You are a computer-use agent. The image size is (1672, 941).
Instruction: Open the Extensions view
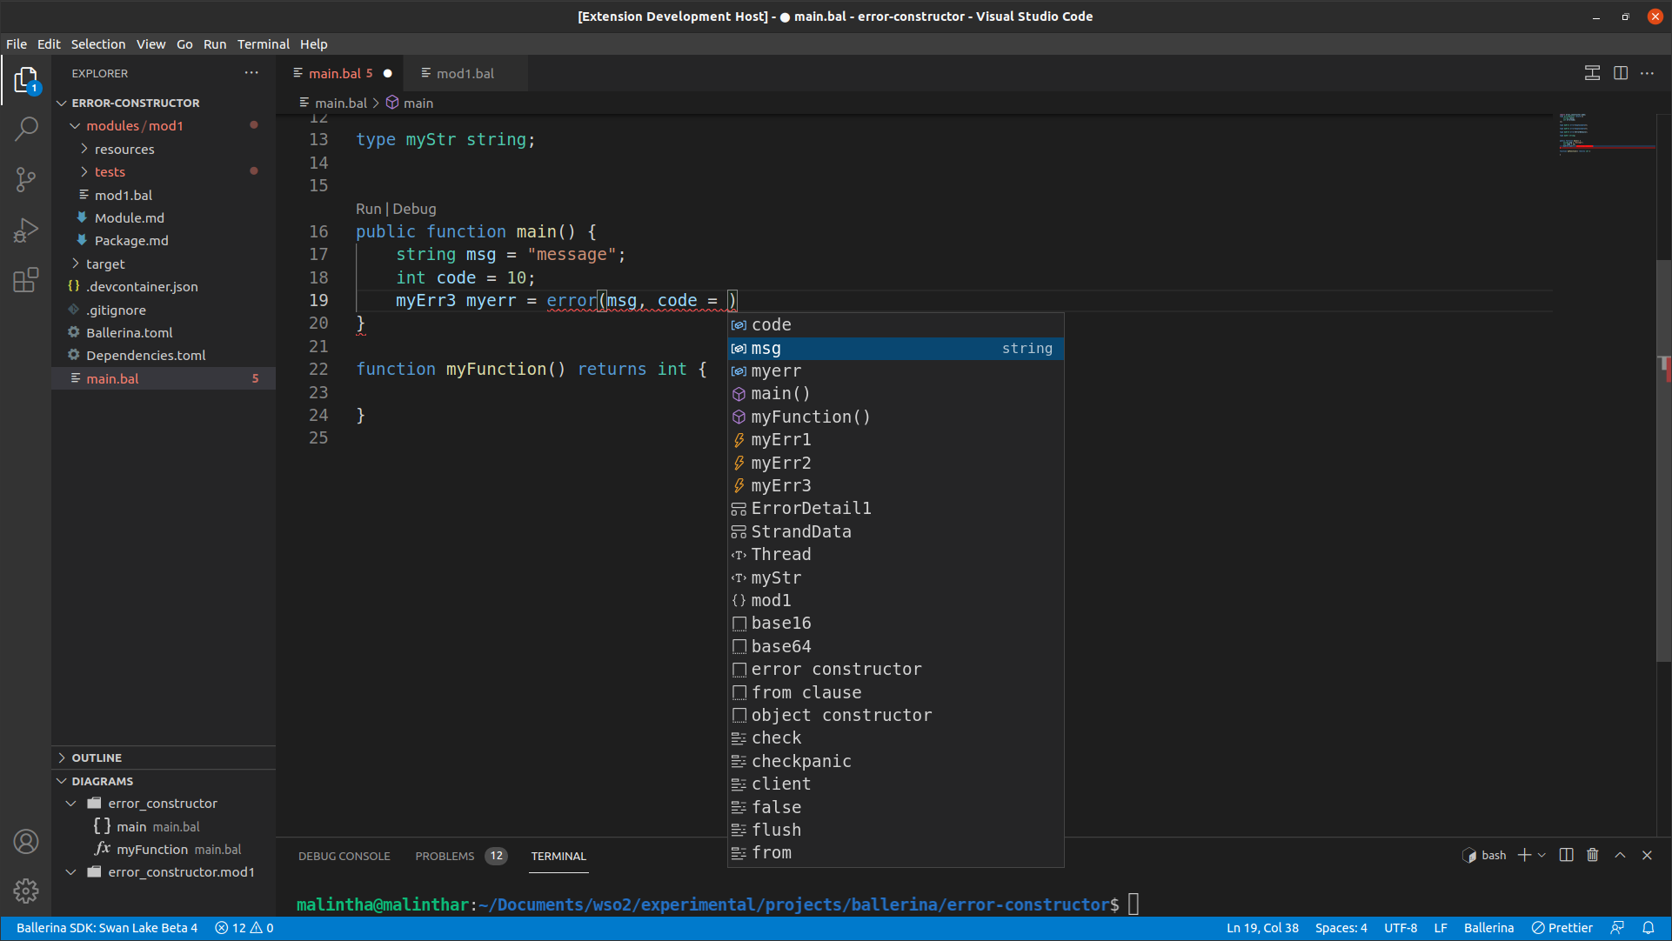pos(26,280)
